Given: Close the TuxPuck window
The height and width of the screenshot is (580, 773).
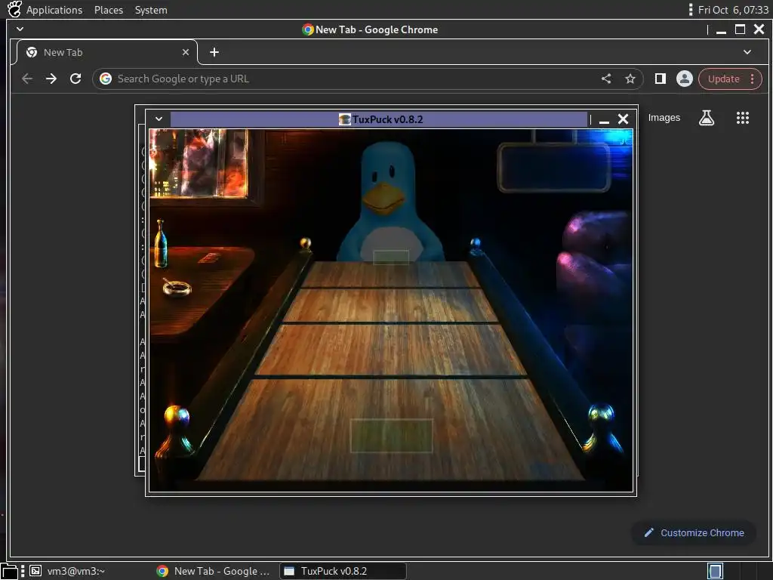Looking at the screenshot, I should pyautogui.click(x=623, y=119).
